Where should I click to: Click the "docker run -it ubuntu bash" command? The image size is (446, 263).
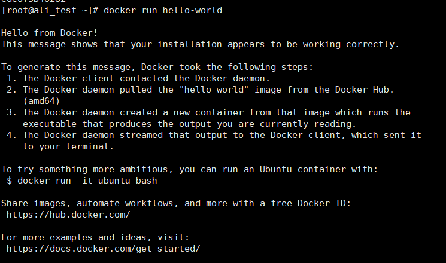(x=87, y=180)
